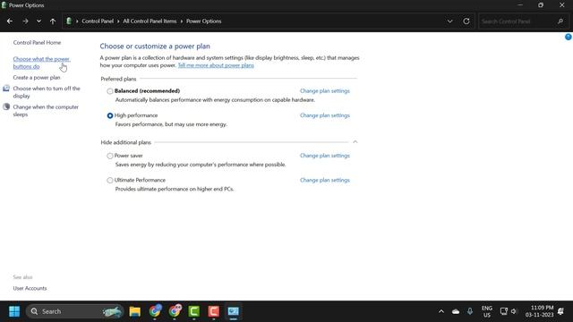Refresh the Power Options page
Image resolution: width=573 pixels, height=322 pixels.
[x=466, y=21]
